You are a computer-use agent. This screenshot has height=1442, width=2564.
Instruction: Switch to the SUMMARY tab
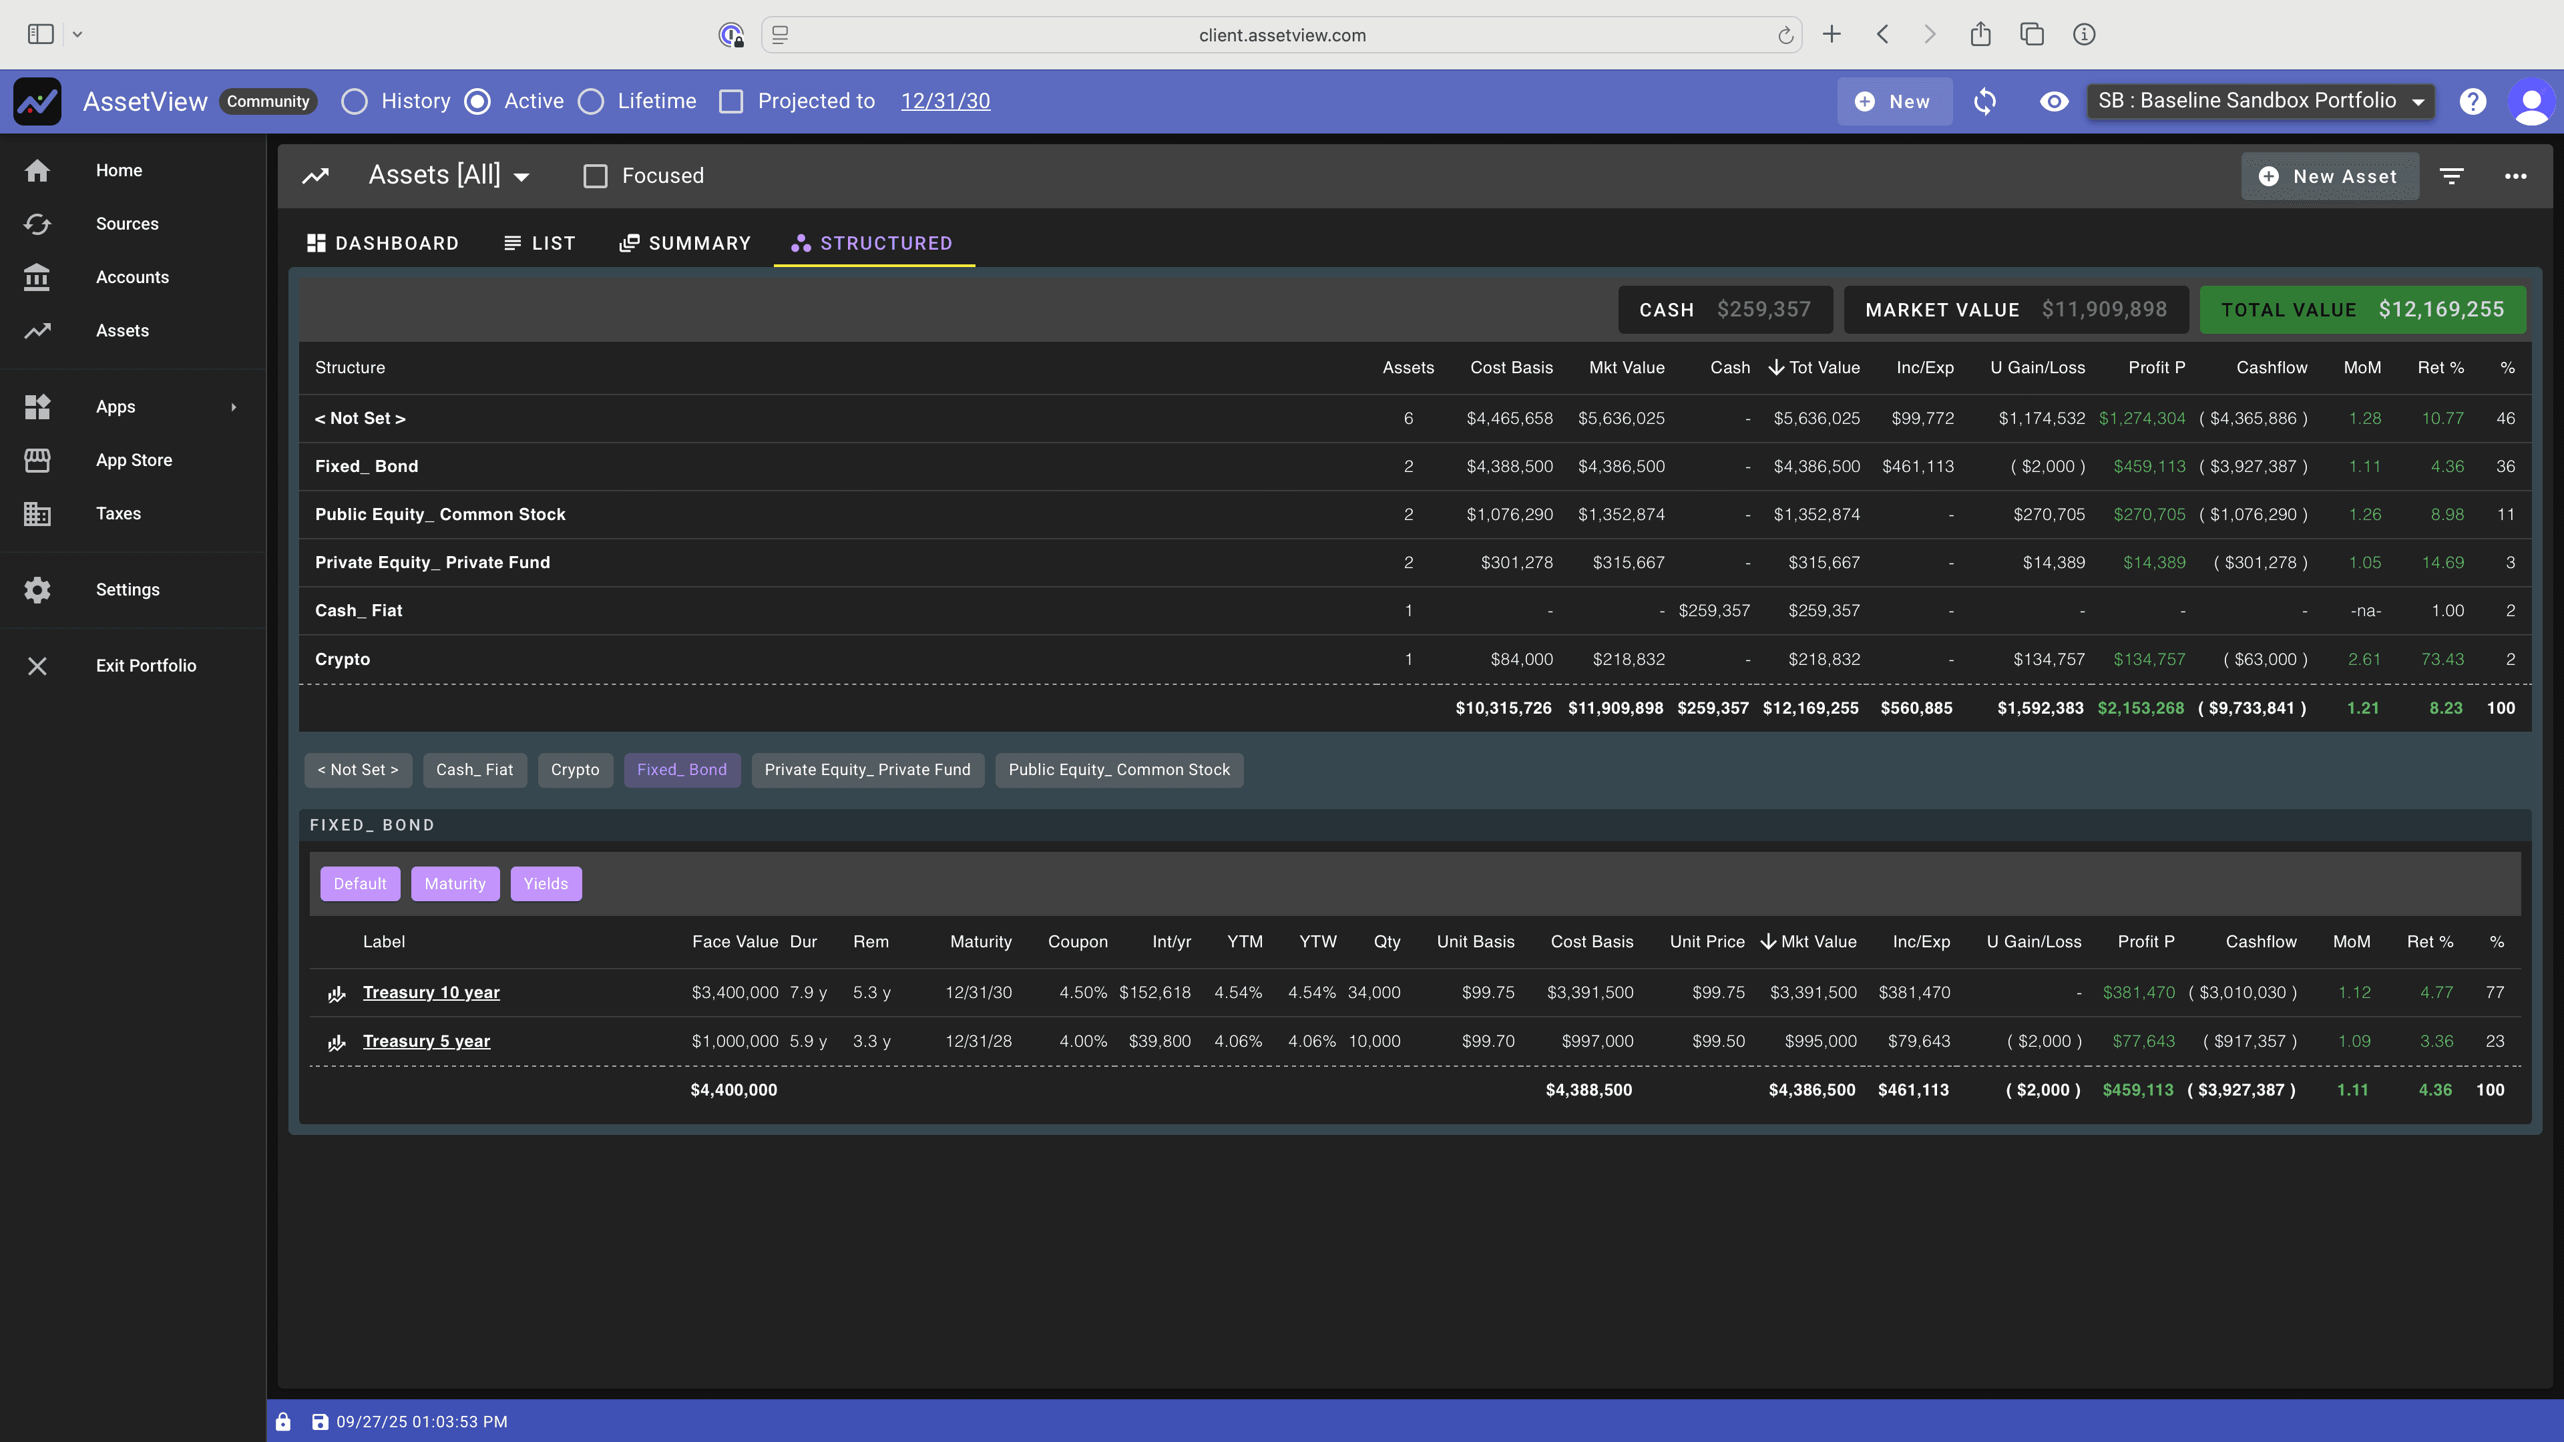pyautogui.click(x=685, y=243)
